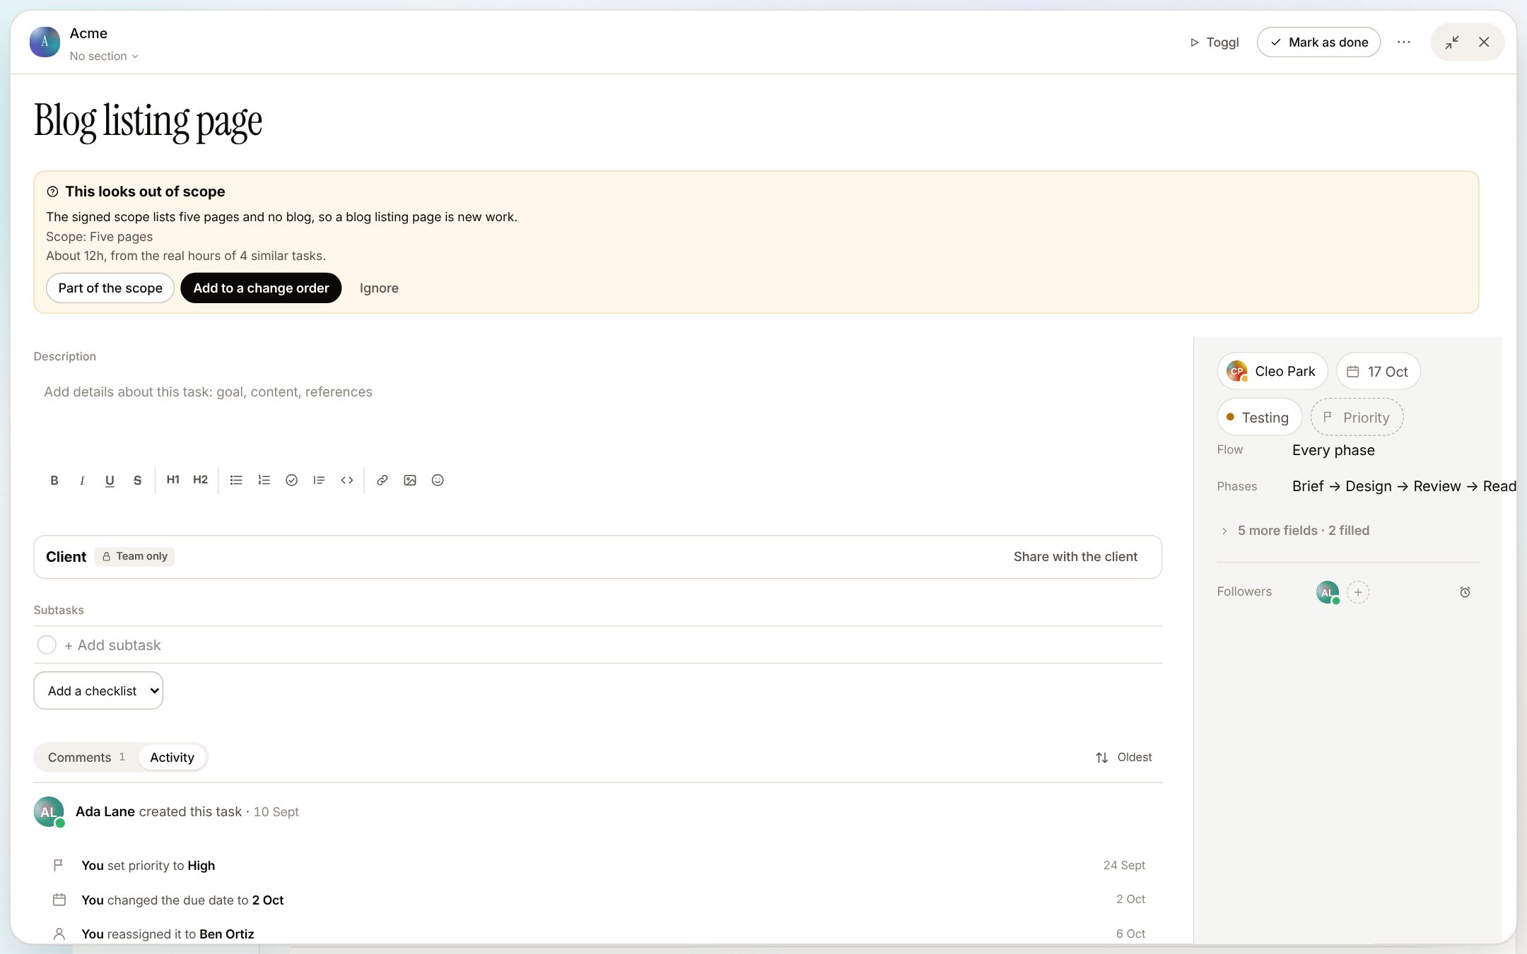This screenshot has width=1527, height=954.
Task: Open emoji picker
Action: click(438, 481)
